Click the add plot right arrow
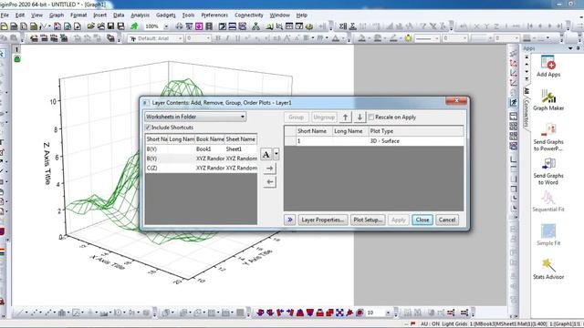Viewport: 584px width, 328px height. (270, 169)
